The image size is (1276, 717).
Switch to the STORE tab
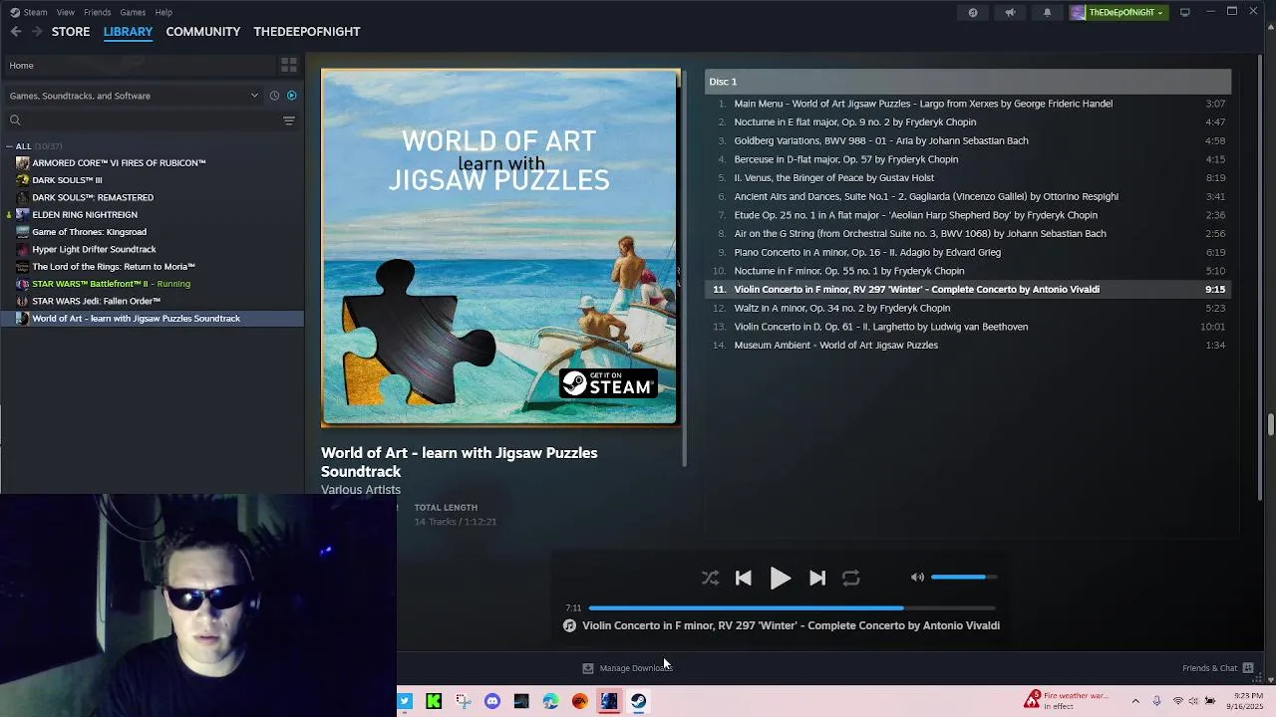[x=71, y=32]
